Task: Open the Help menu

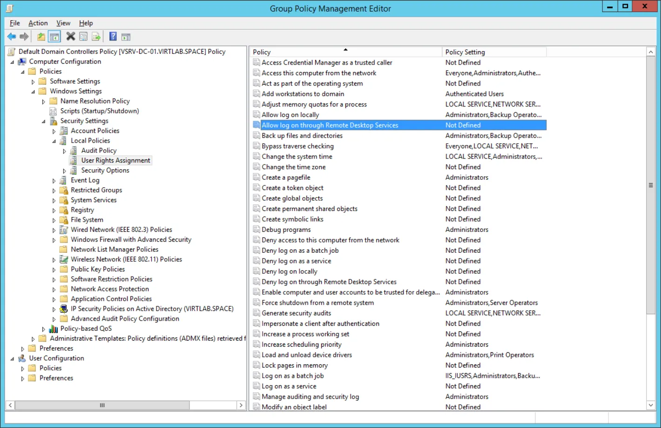Action: pos(86,23)
